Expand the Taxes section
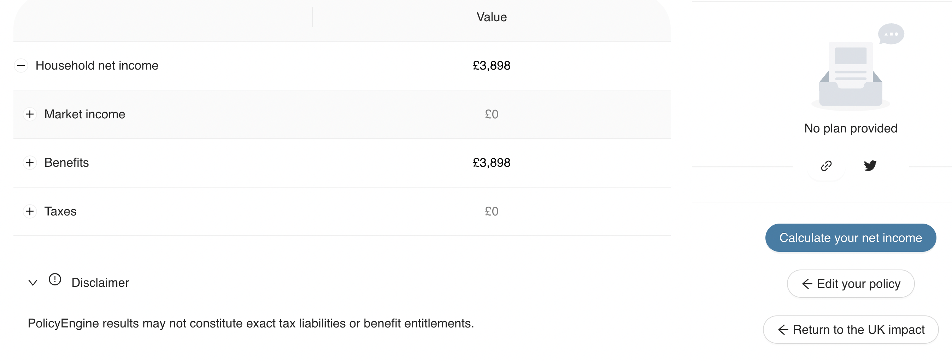The image size is (952, 361). tap(30, 211)
